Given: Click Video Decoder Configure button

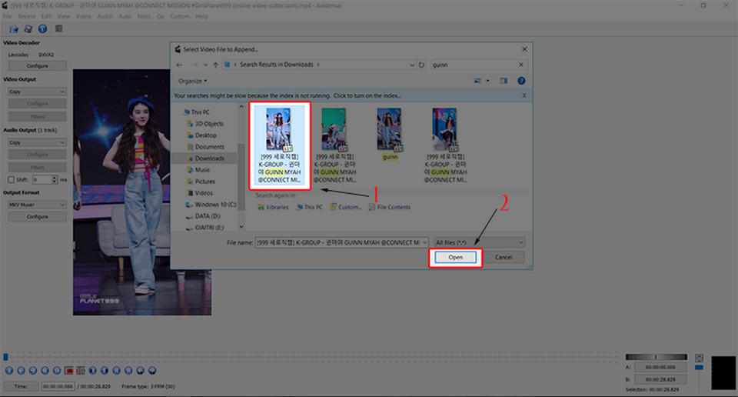Looking at the screenshot, I should [x=37, y=66].
